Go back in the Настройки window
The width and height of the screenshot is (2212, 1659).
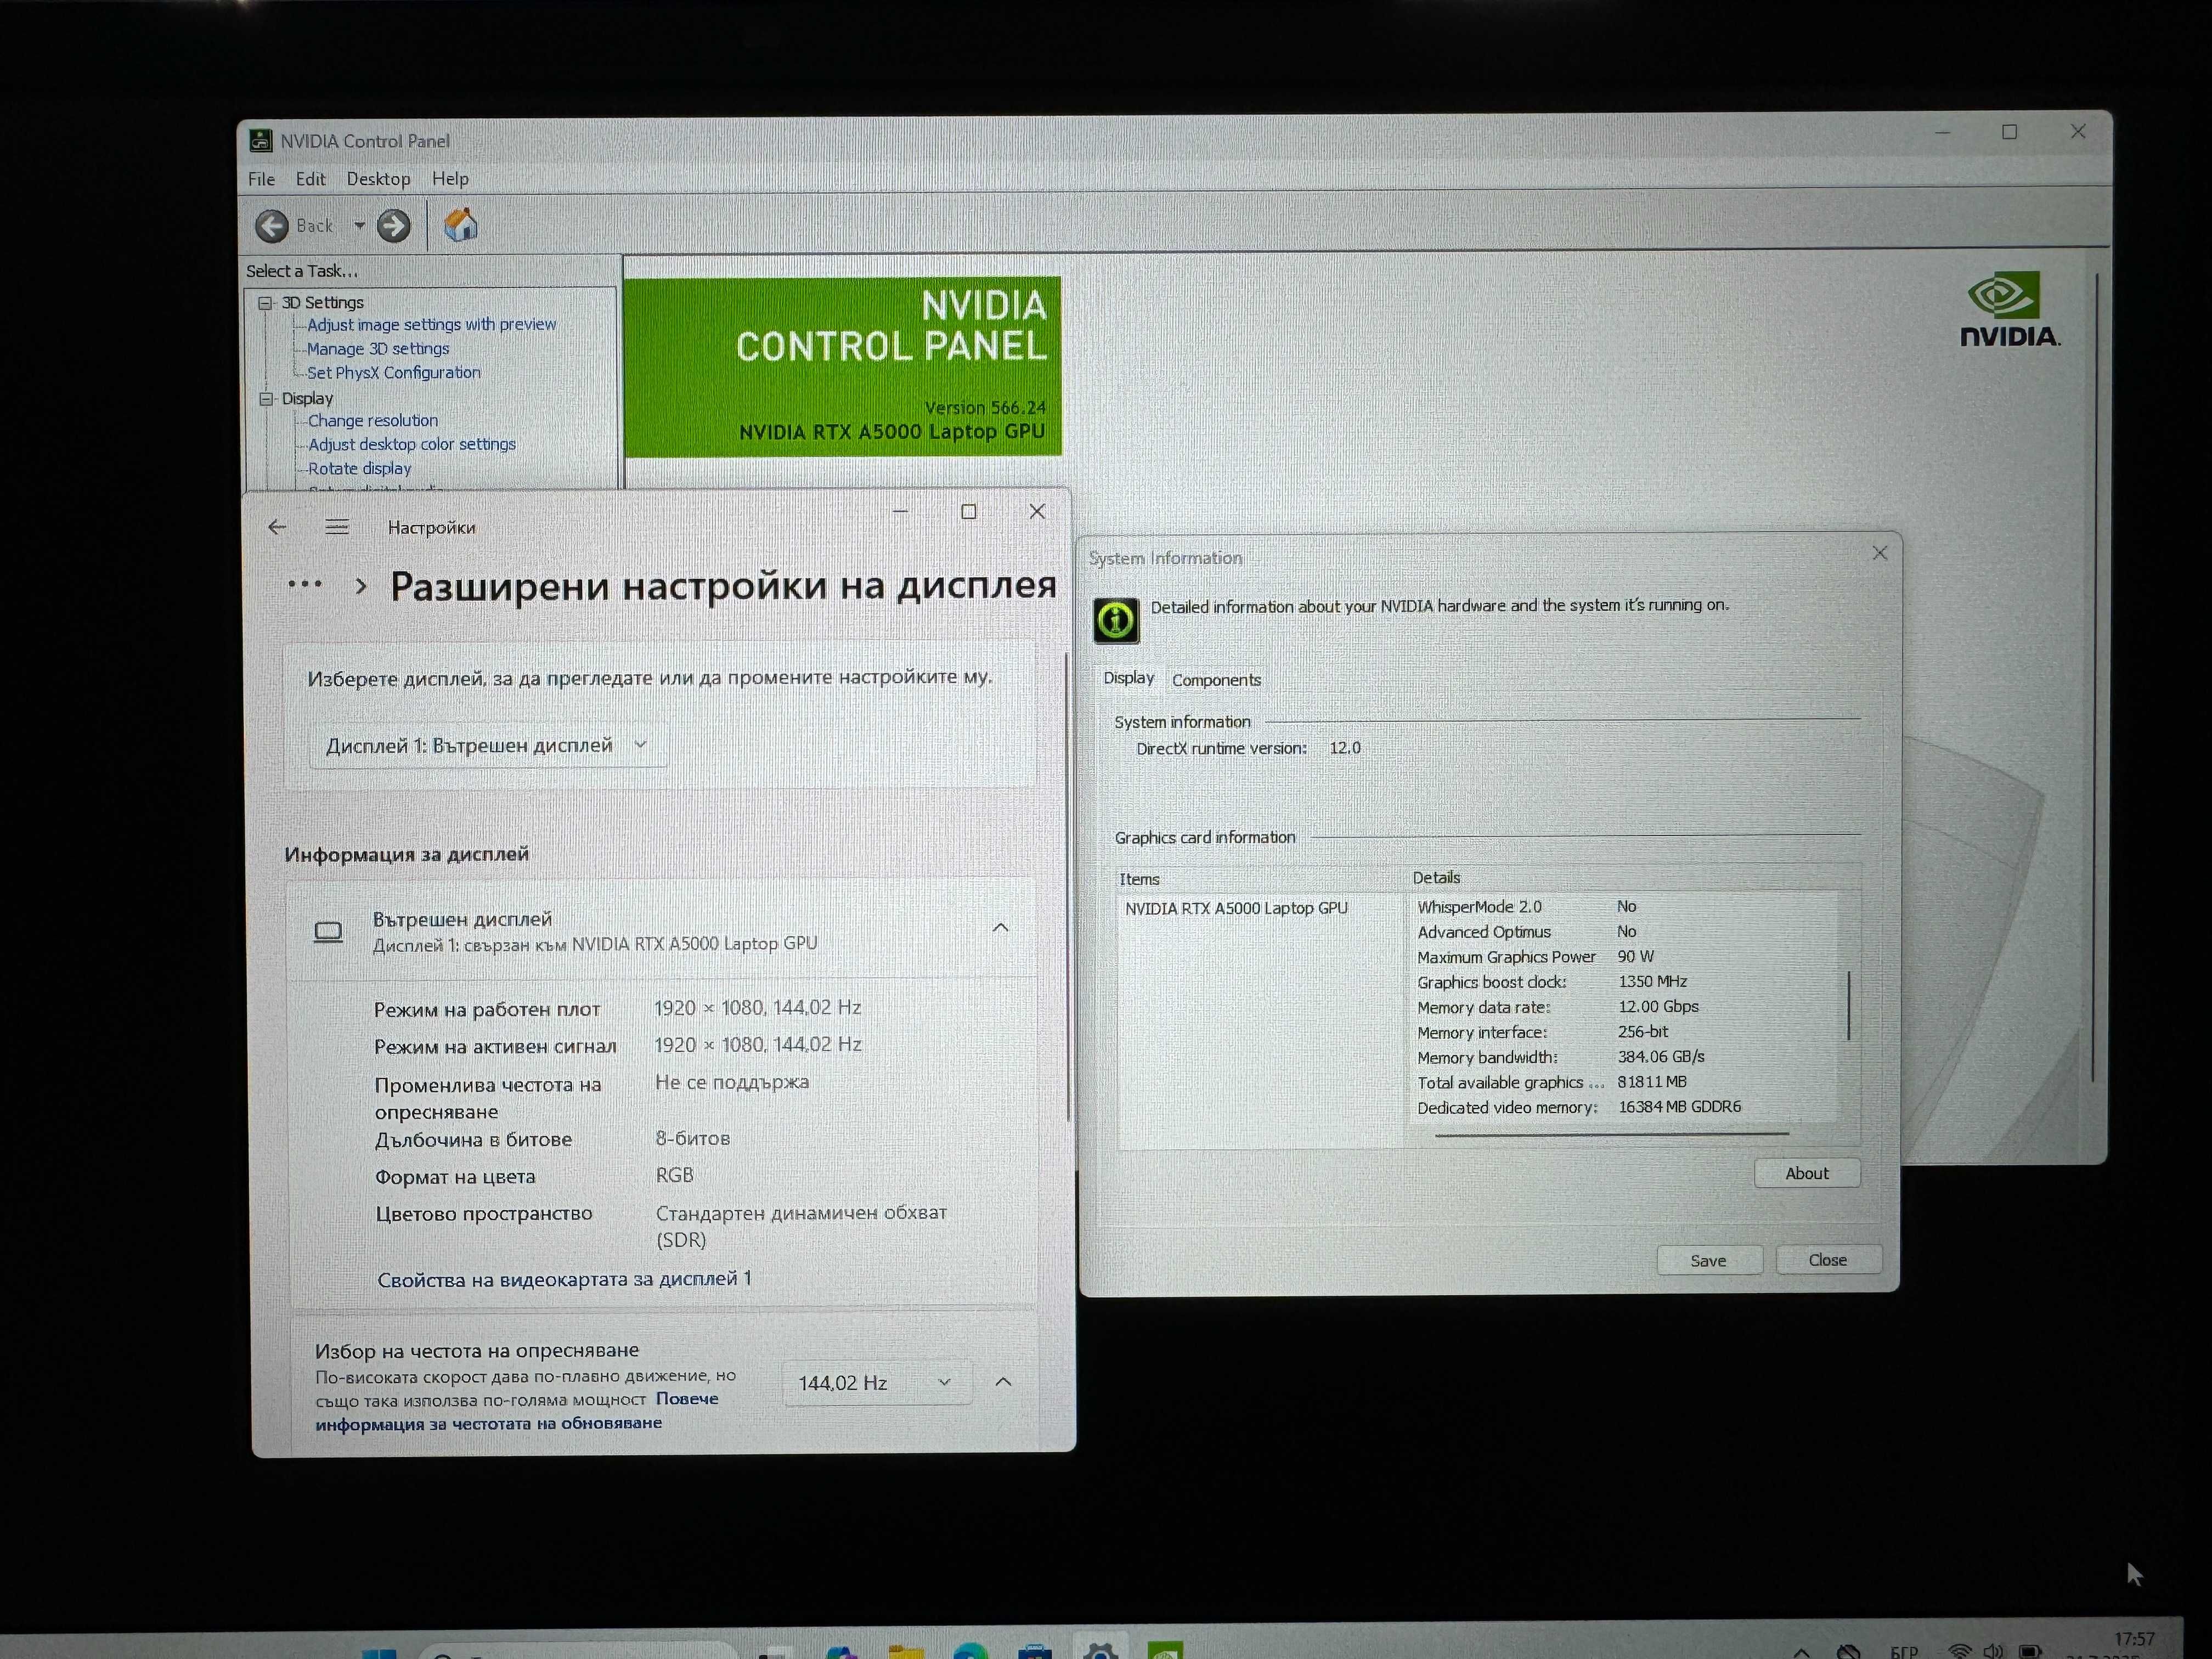tap(277, 527)
